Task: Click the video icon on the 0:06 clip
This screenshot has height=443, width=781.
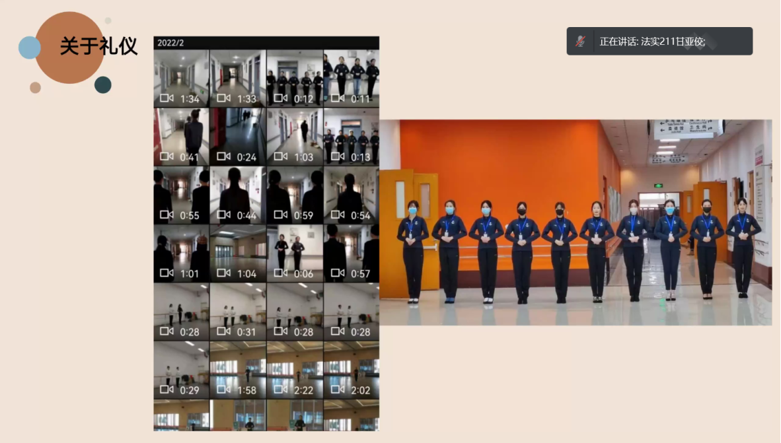Action: click(x=280, y=273)
